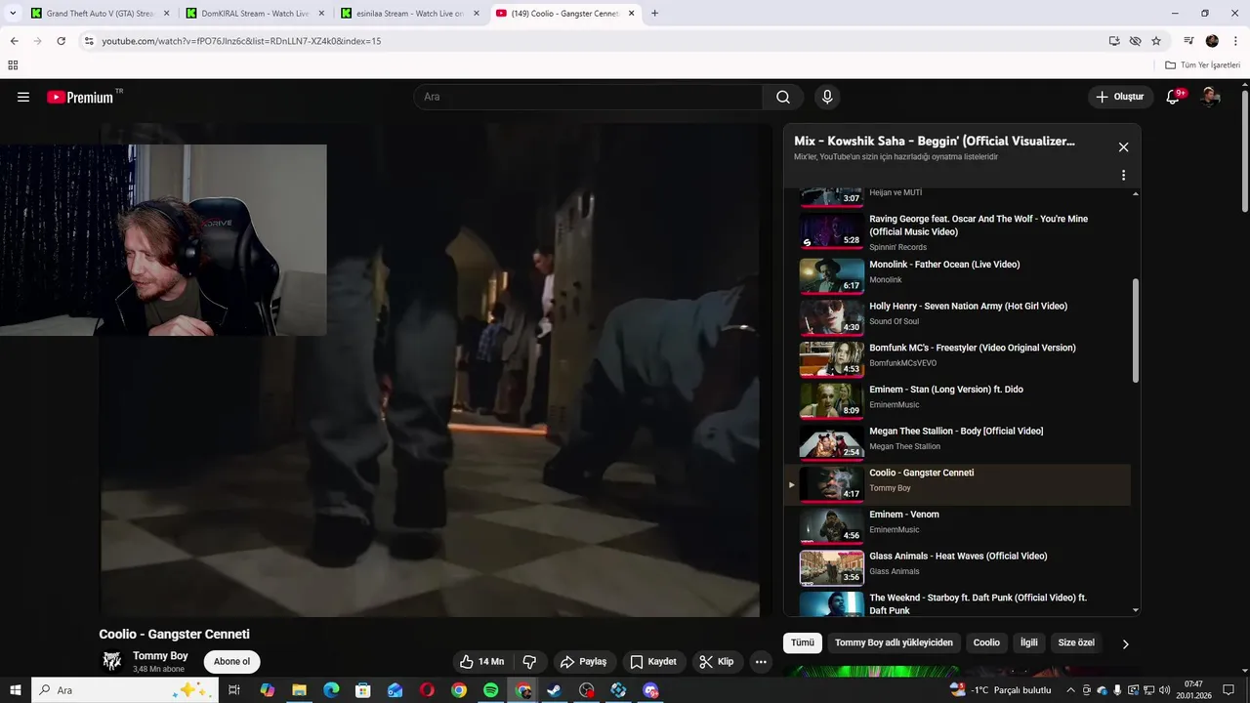Select 'Tommy Boy adlı yükleyiciden' chip
This screenshot has width=1250, height=703.
894,642
